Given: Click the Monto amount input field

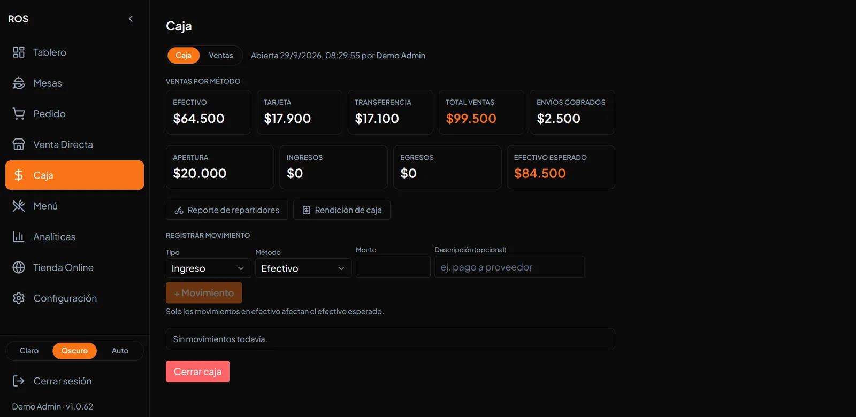Looking at the screenshot, I should pyautogui.click(x=393, y=267).
